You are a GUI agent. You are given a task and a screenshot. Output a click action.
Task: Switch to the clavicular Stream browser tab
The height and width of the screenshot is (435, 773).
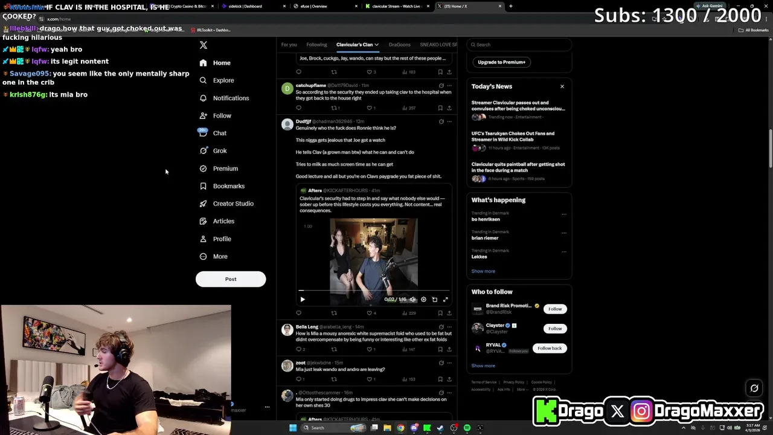click(x=397, y=6)
